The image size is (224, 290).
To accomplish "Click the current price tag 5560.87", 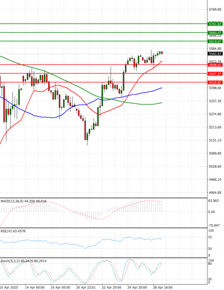I will [x=216, y=53].
